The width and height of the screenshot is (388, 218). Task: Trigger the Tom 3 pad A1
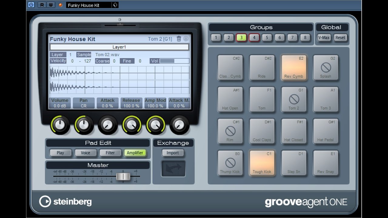coord(326,99)
